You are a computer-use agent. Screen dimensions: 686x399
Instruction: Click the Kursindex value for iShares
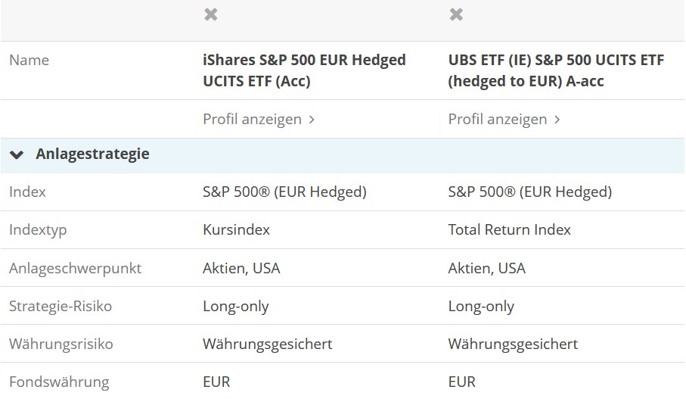pos(236,230)
